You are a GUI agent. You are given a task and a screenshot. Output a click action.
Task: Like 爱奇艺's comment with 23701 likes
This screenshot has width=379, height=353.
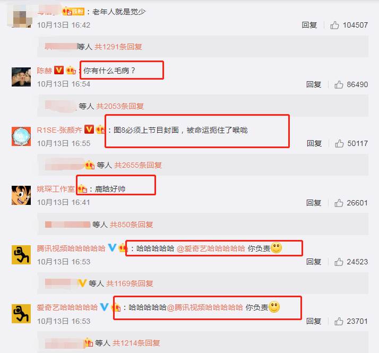pyautogui.click(x=339, y=321)
